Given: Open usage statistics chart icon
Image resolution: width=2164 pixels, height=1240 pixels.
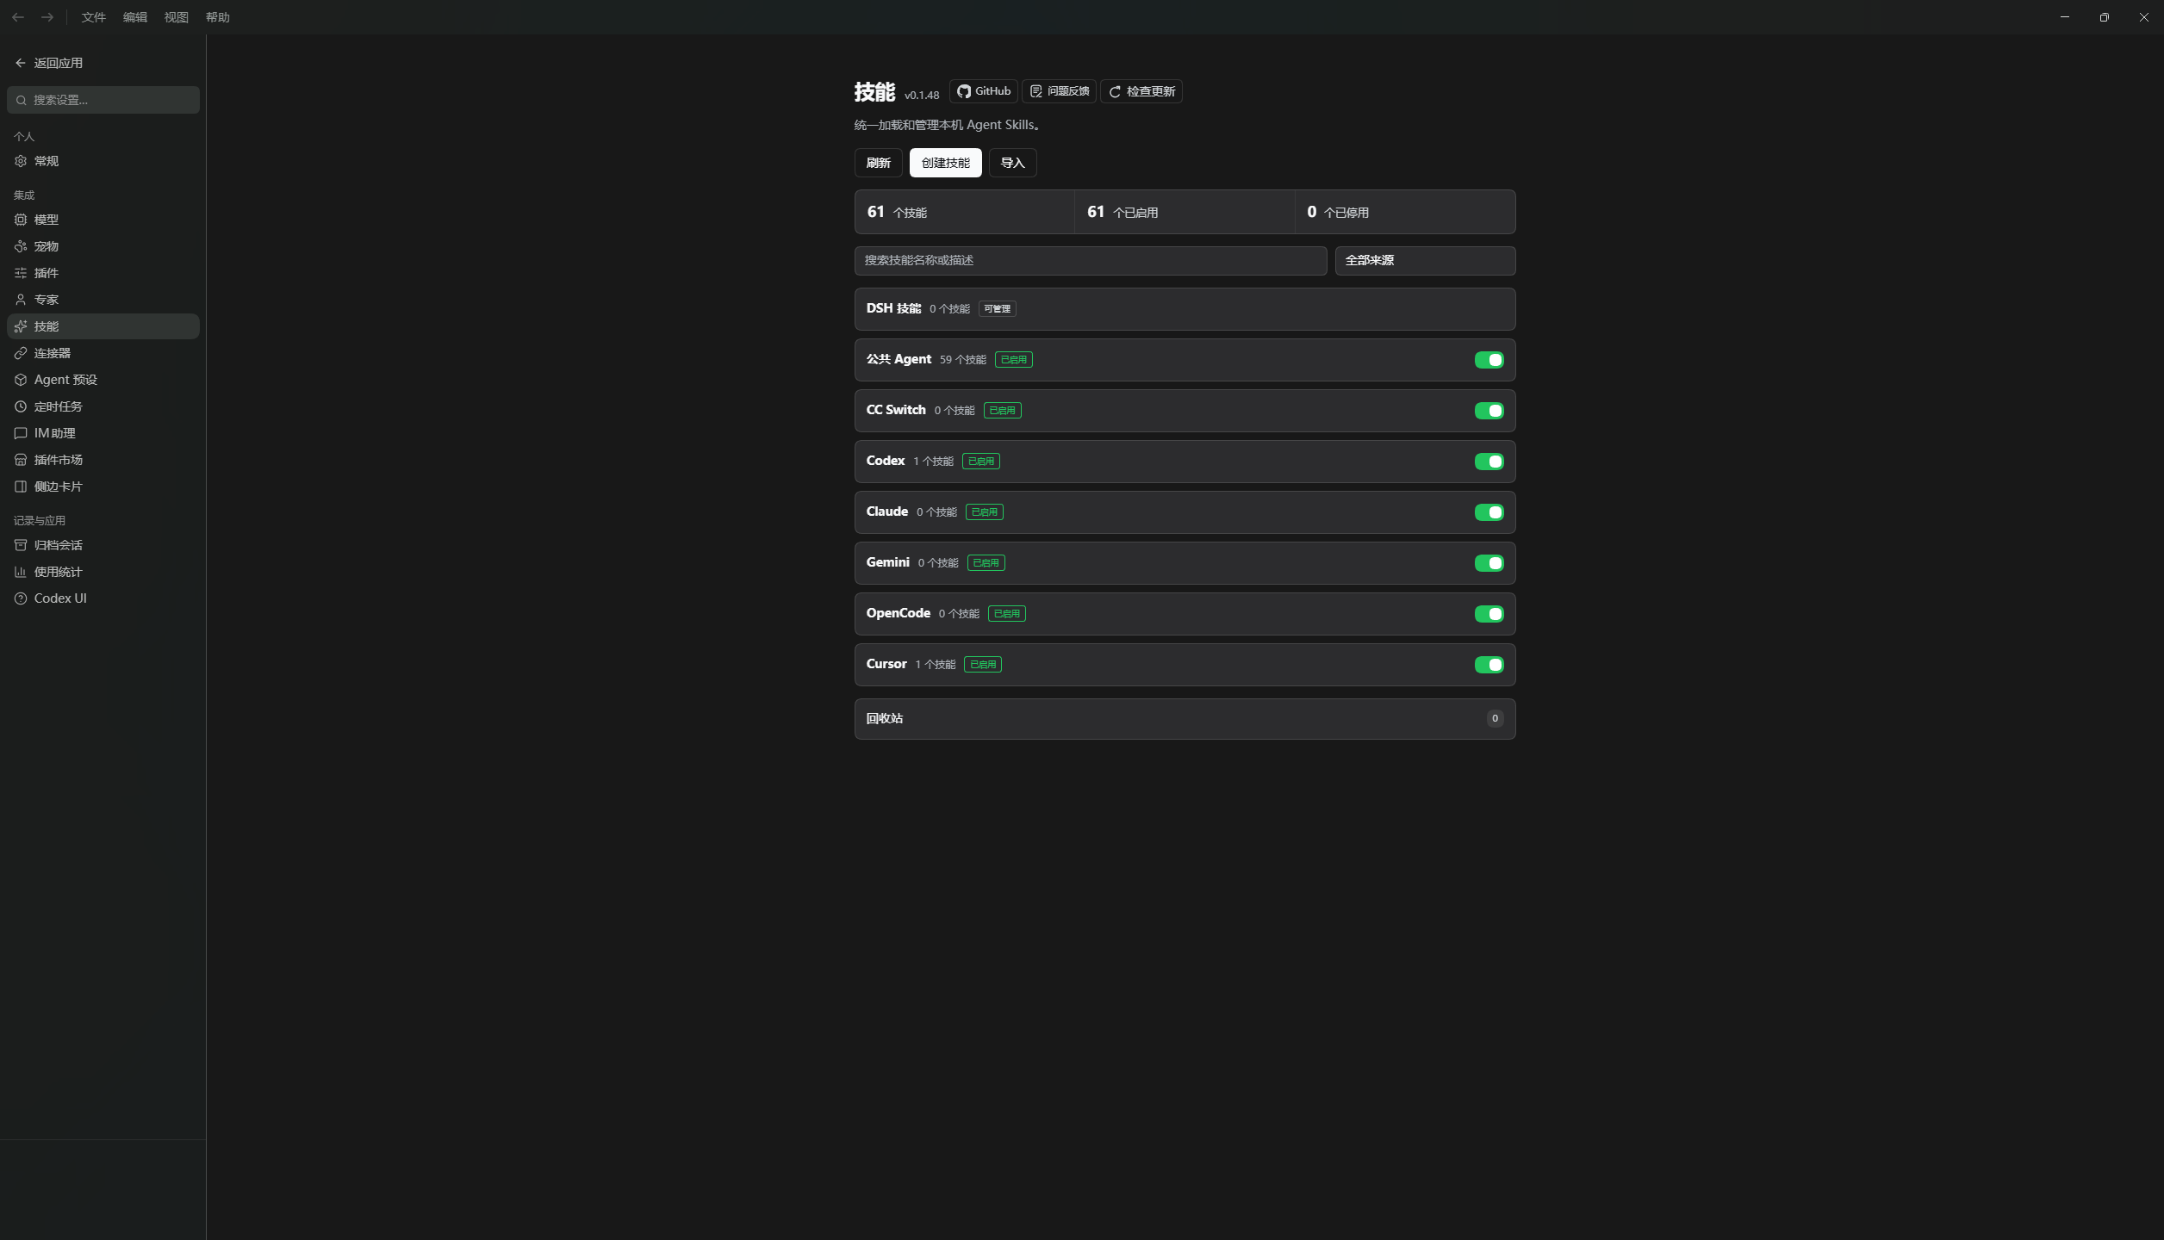Looking at the screenshot, I should point(21,572).
